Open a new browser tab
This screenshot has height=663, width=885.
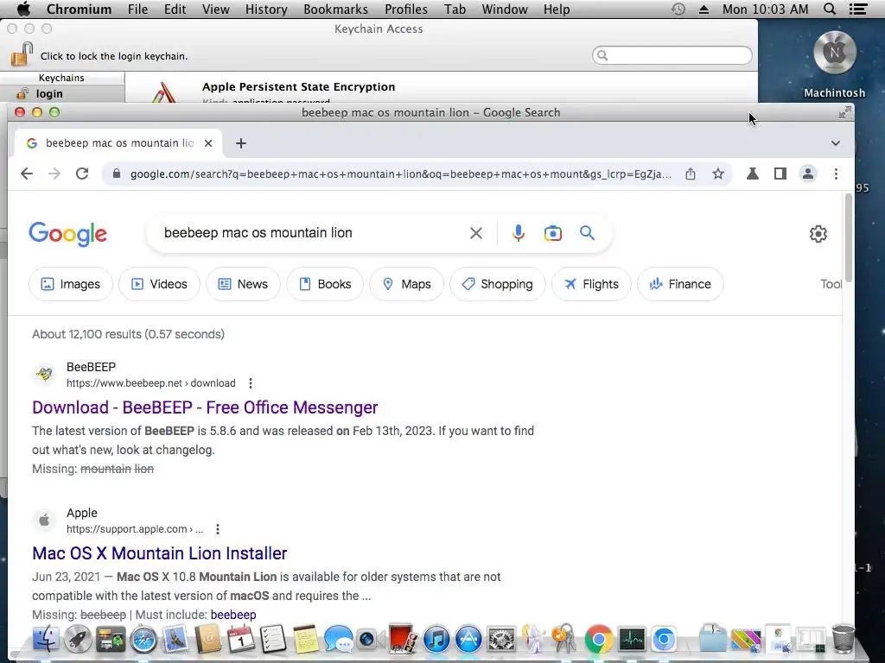click(x=241, y=143)
